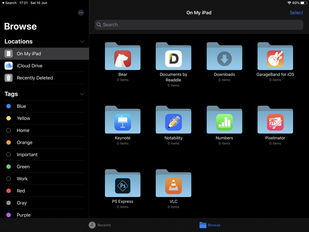The image size is (309, 232).
Task: Filter by the Work tag
Action: pyautogui.click(x=45, y=179)
